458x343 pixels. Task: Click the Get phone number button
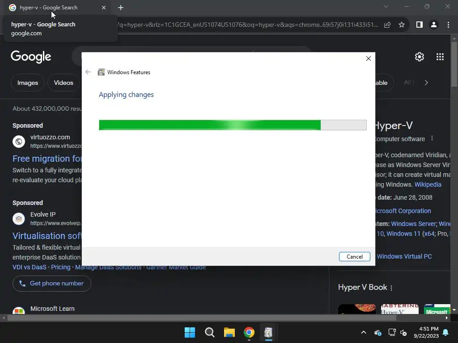point(52,284)
